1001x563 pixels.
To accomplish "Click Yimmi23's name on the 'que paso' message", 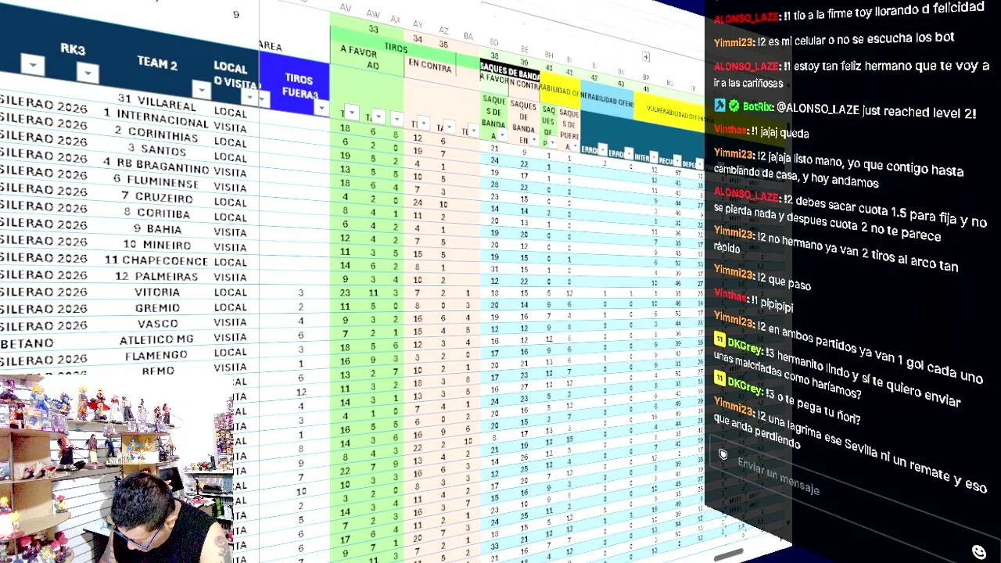I will point(734,272).
